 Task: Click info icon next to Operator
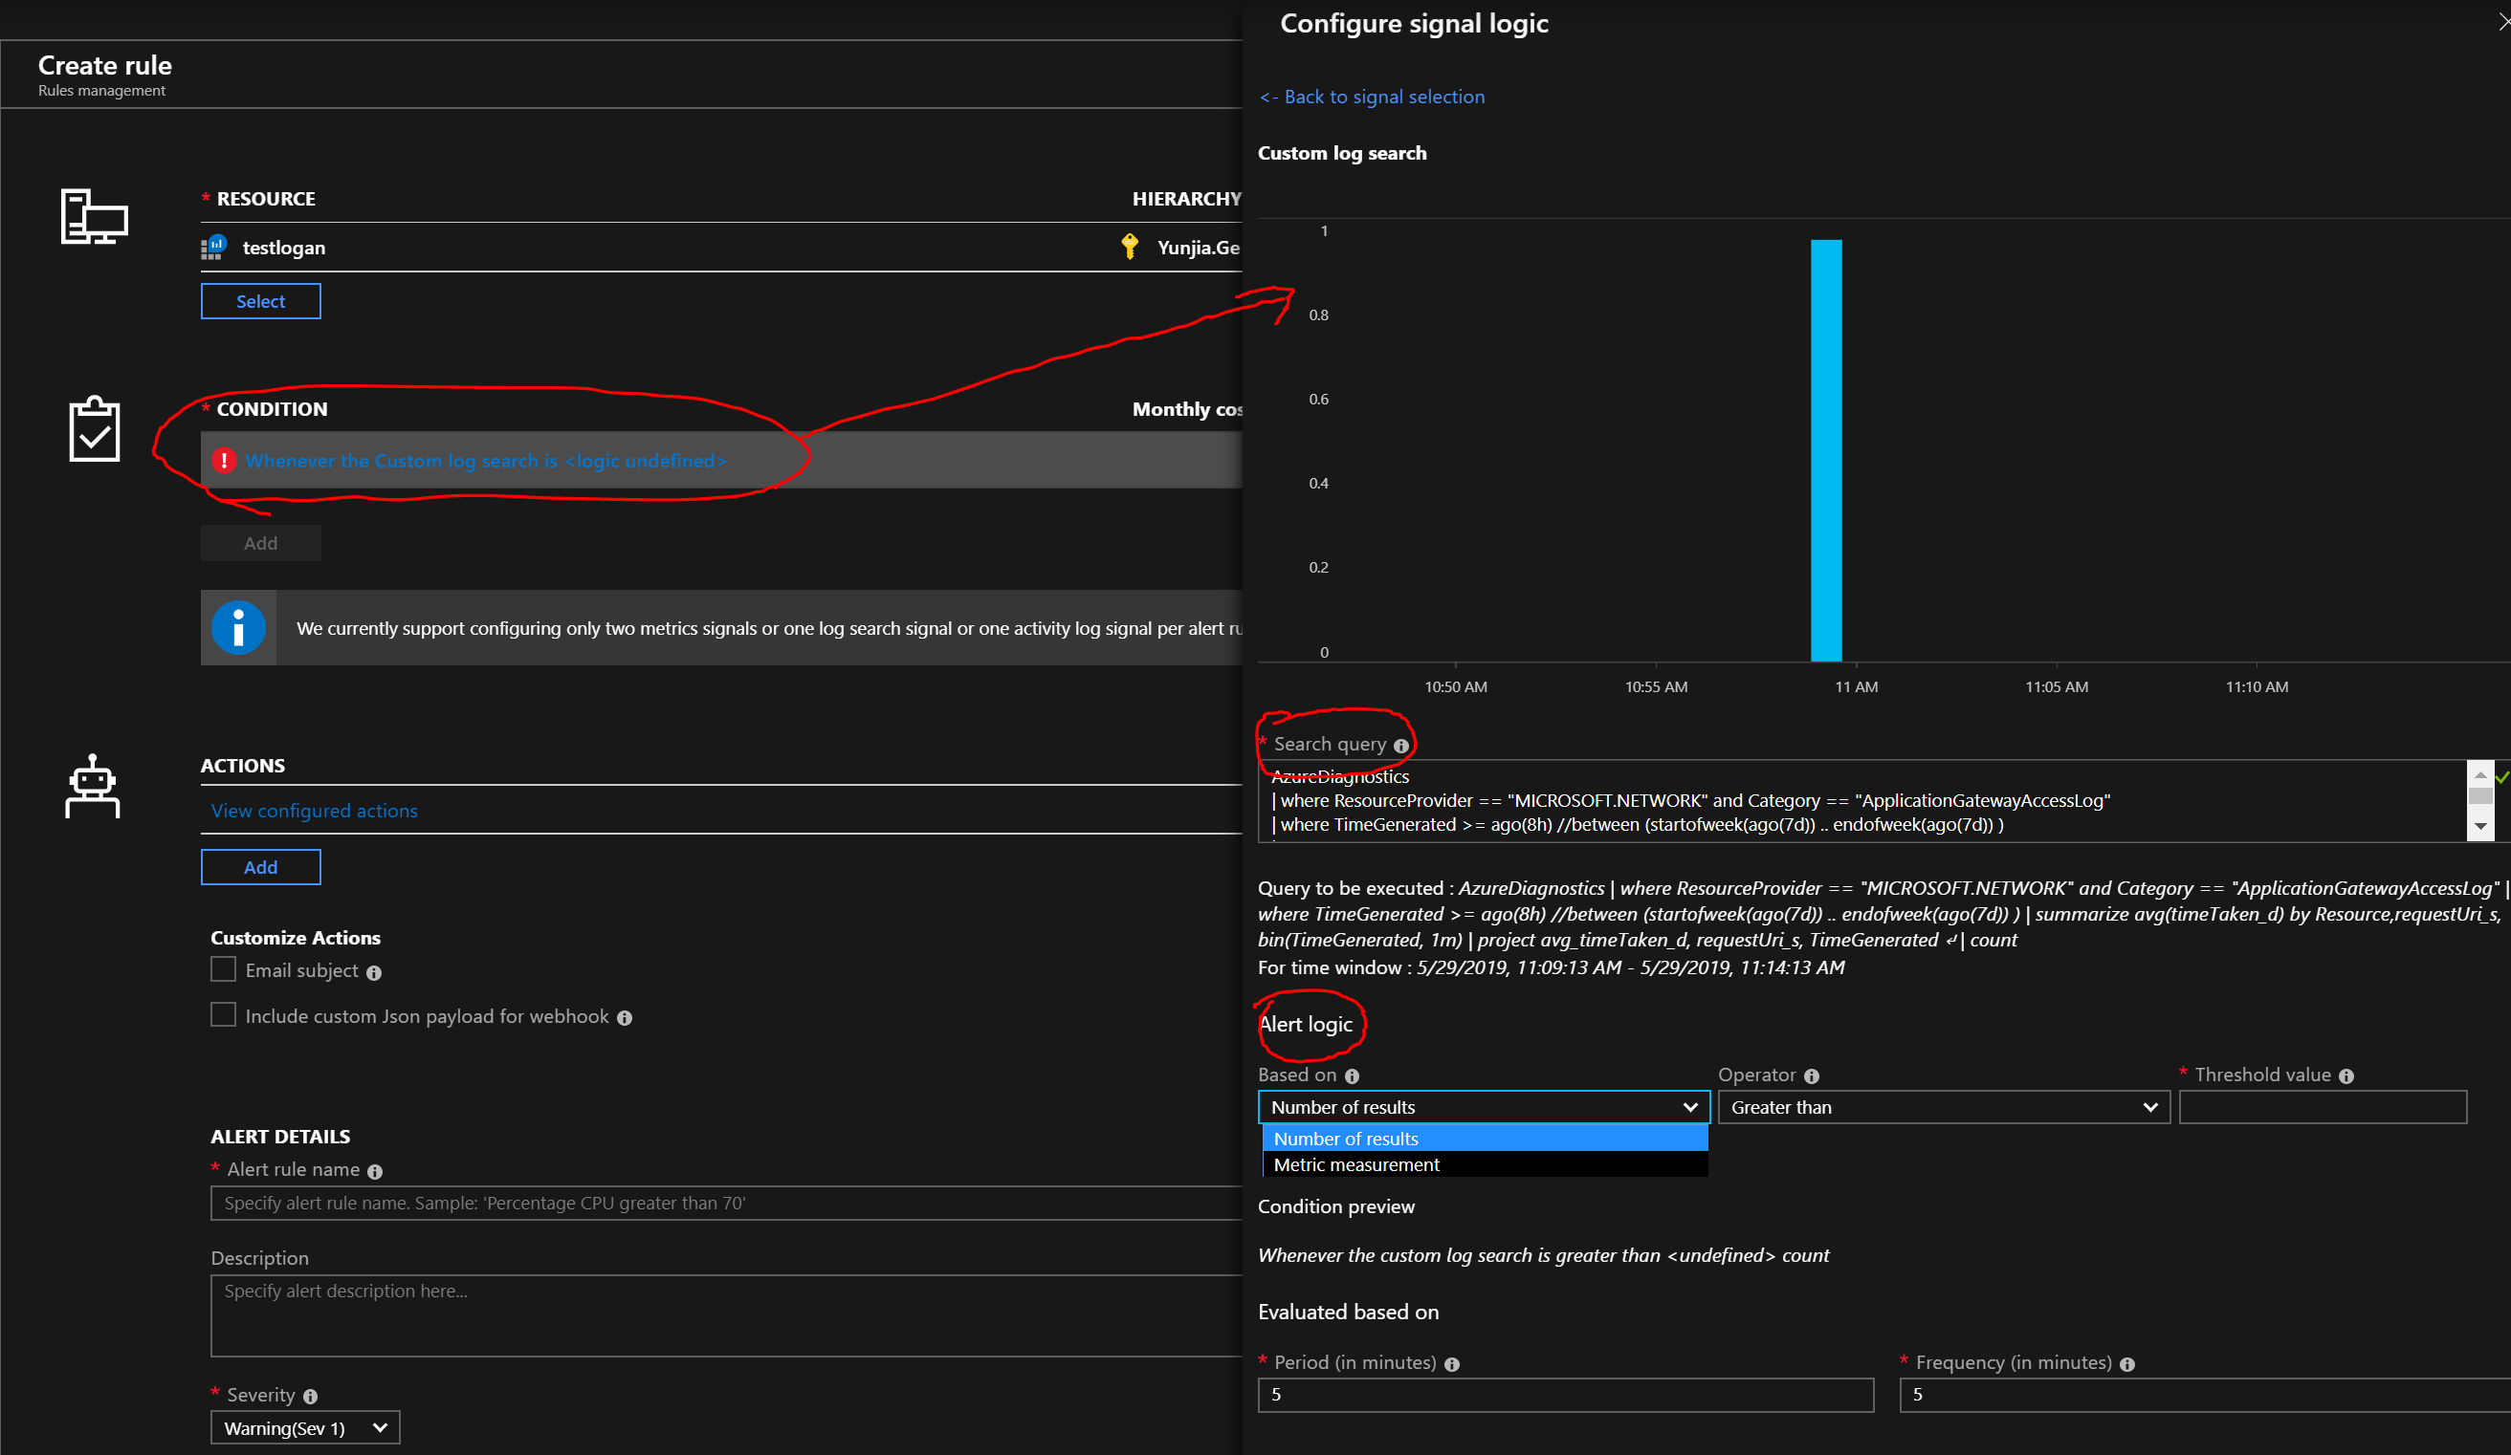tap(1812, 1076)
